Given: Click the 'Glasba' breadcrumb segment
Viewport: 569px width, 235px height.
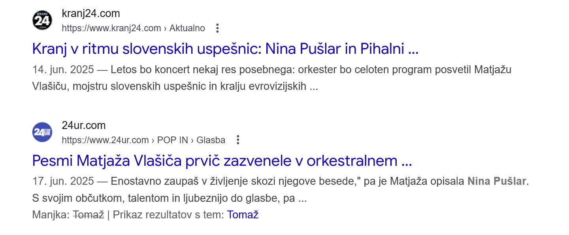Looking at the screenshot, I should pos(211,140).
